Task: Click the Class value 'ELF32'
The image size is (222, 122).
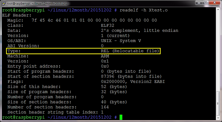Action: [x=108, y=25]
